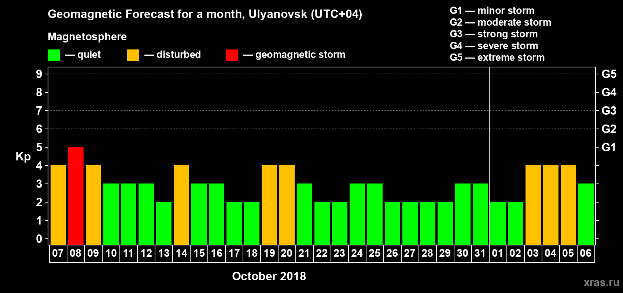Click the orange bar for date 03

coord(533,205)
